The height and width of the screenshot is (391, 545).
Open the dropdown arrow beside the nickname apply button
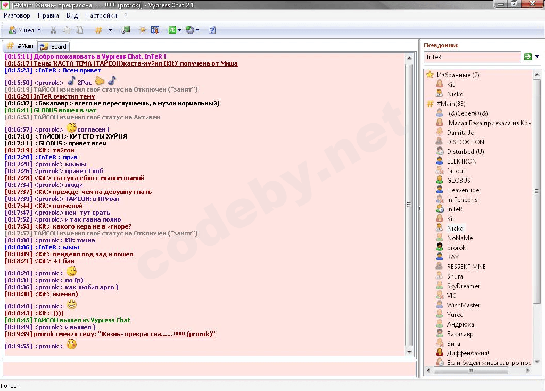click(537, 57)
